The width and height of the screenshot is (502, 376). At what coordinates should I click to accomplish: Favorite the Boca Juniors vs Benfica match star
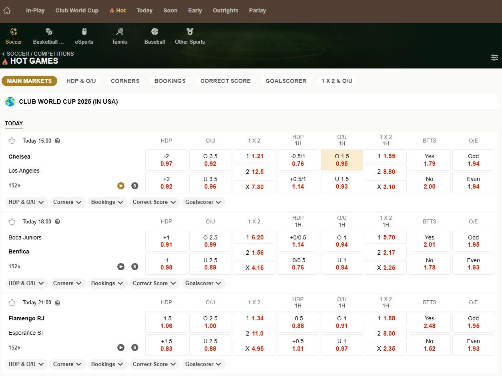pyautogui.click(x=12, y=222)
